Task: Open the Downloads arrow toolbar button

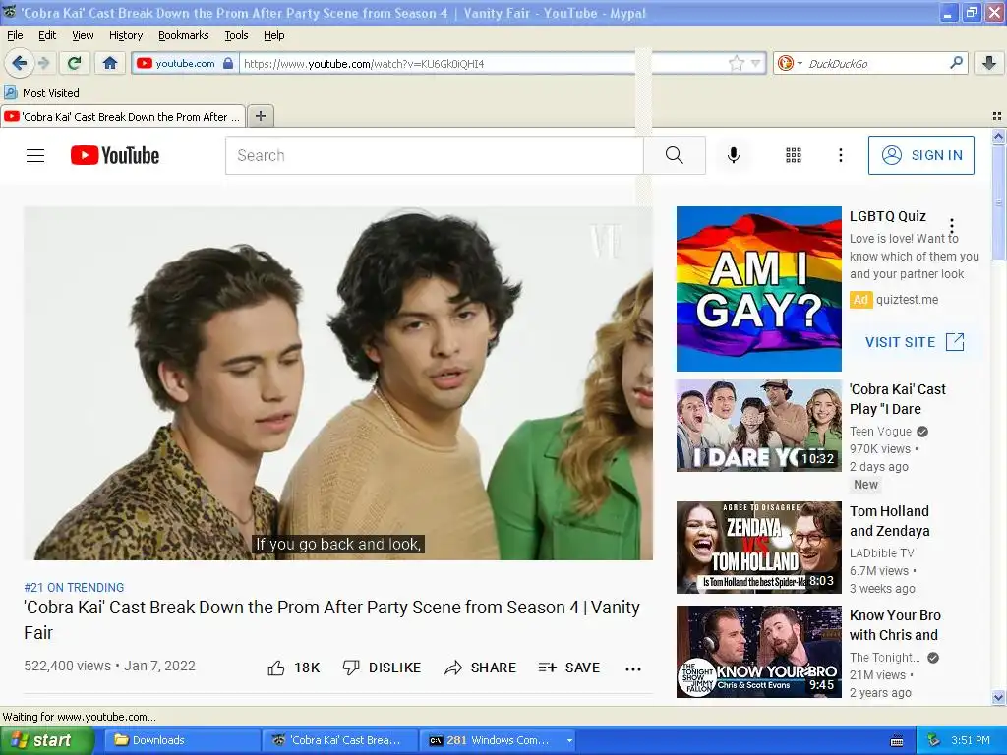Action: 989,63
